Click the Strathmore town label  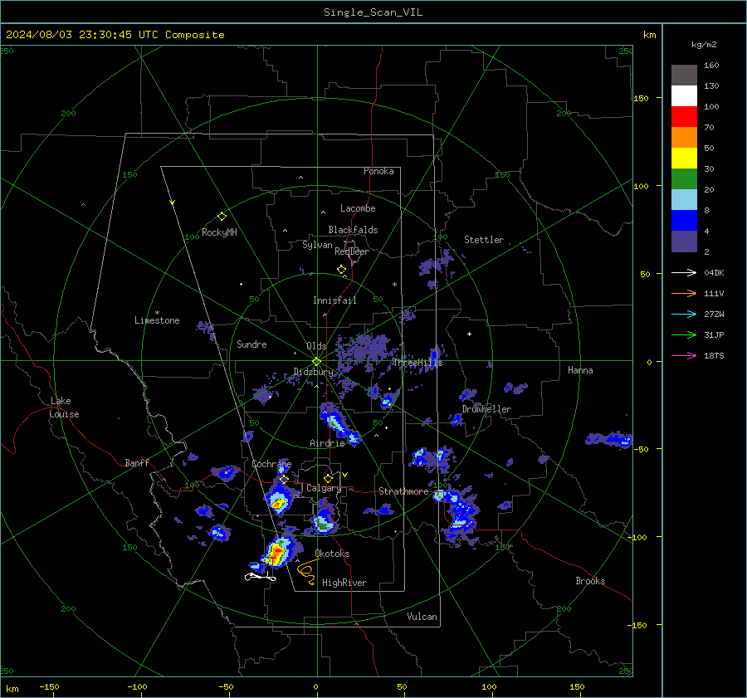point(403,491)
